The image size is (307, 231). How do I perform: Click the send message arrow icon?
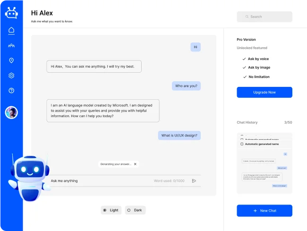tap(194, 180)
